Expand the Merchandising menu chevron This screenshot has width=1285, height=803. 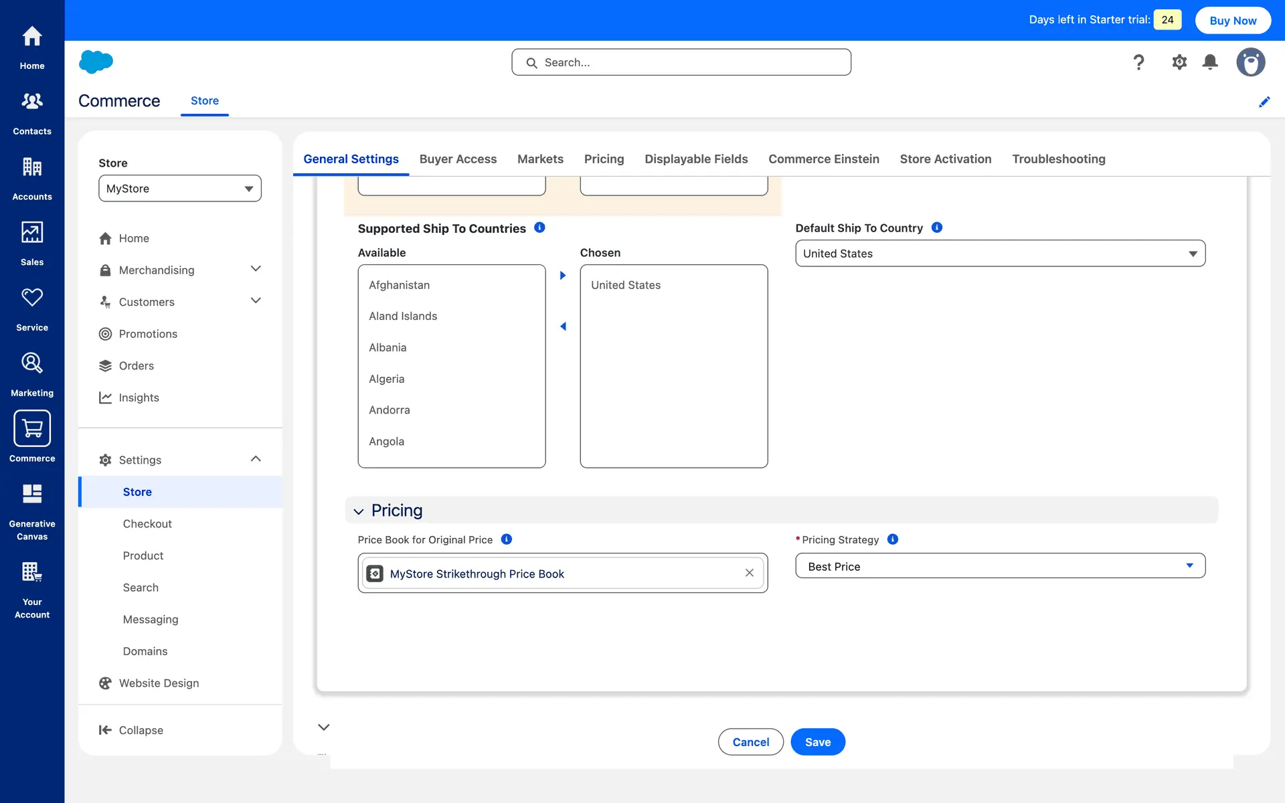(x=256, y=269)
